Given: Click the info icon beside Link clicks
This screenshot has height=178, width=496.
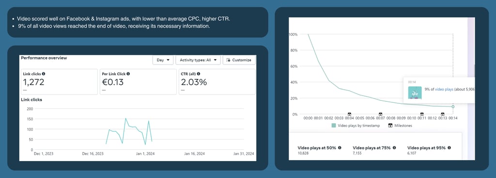Looking at the screenshot, I should [x=43, y=74].
